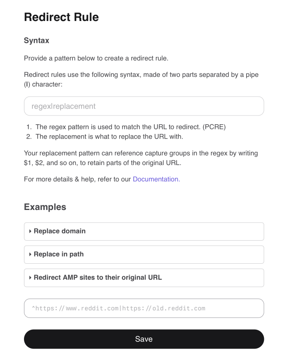The image size is (306, 362).
Task: Click the disclosure triangle beside Replace domain
Action: point(30,231)
